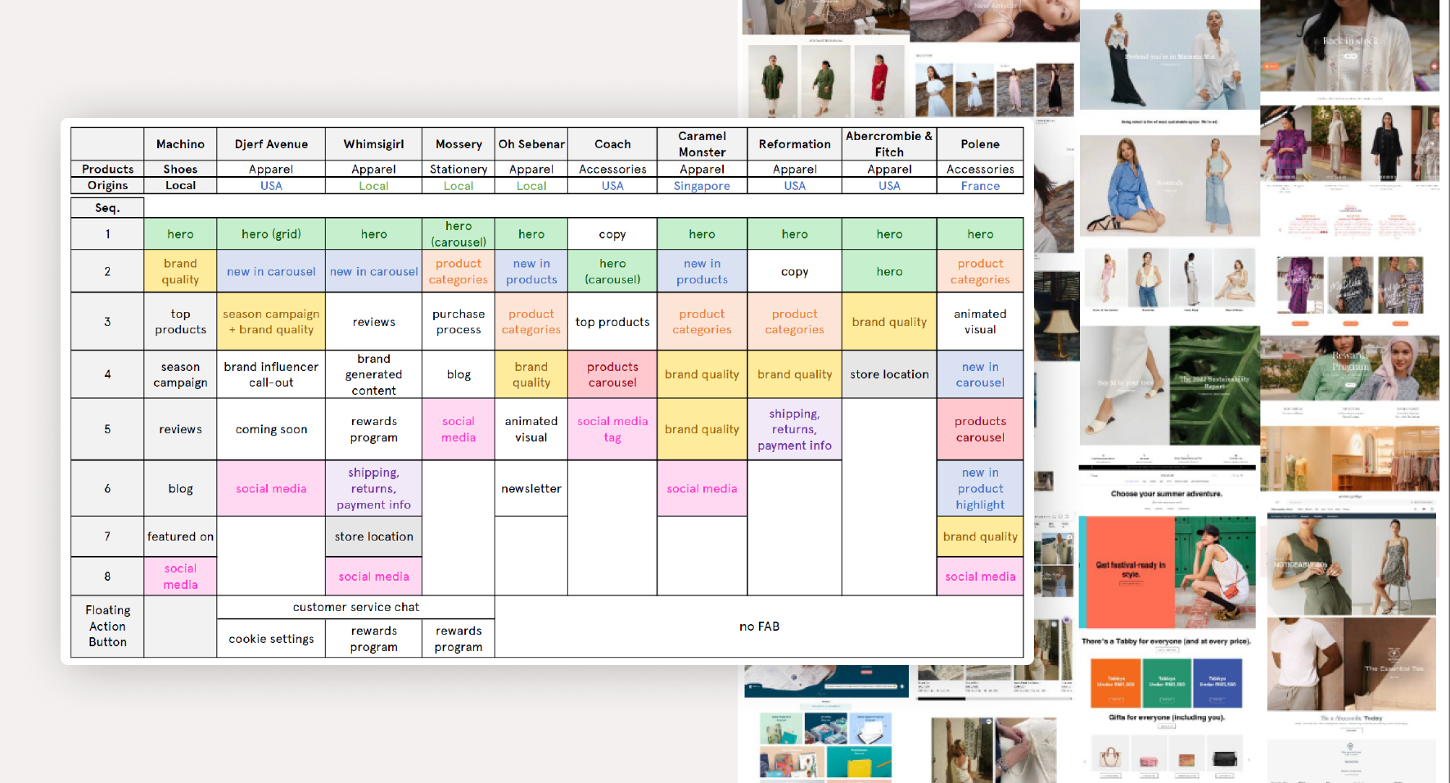Select the Reformation column header

click(x=794, y=143)
